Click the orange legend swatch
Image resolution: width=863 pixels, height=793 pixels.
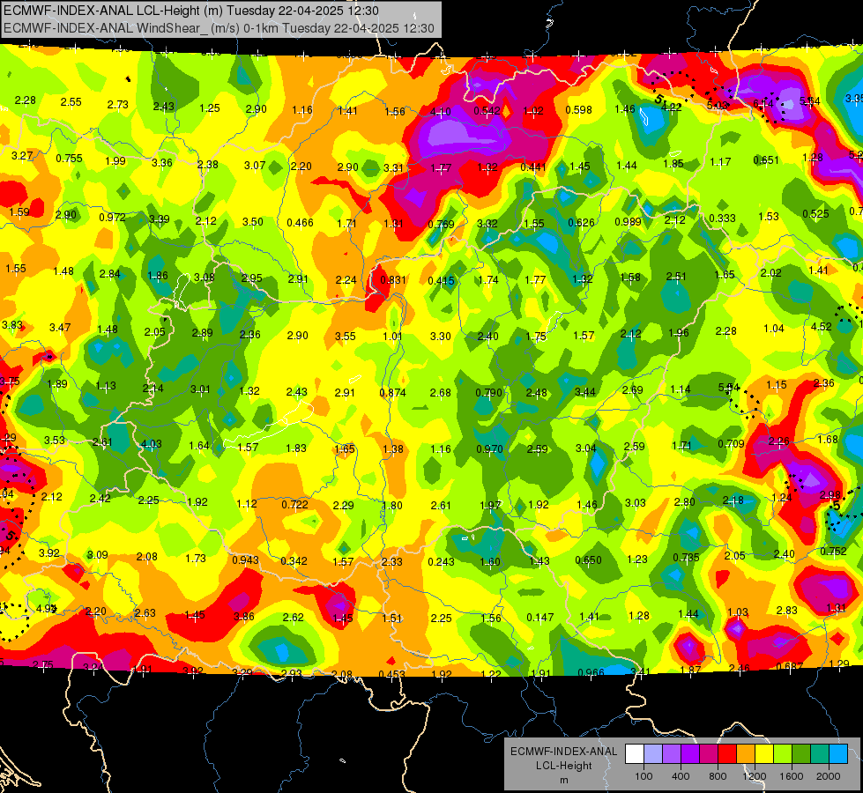click(746, 754)
